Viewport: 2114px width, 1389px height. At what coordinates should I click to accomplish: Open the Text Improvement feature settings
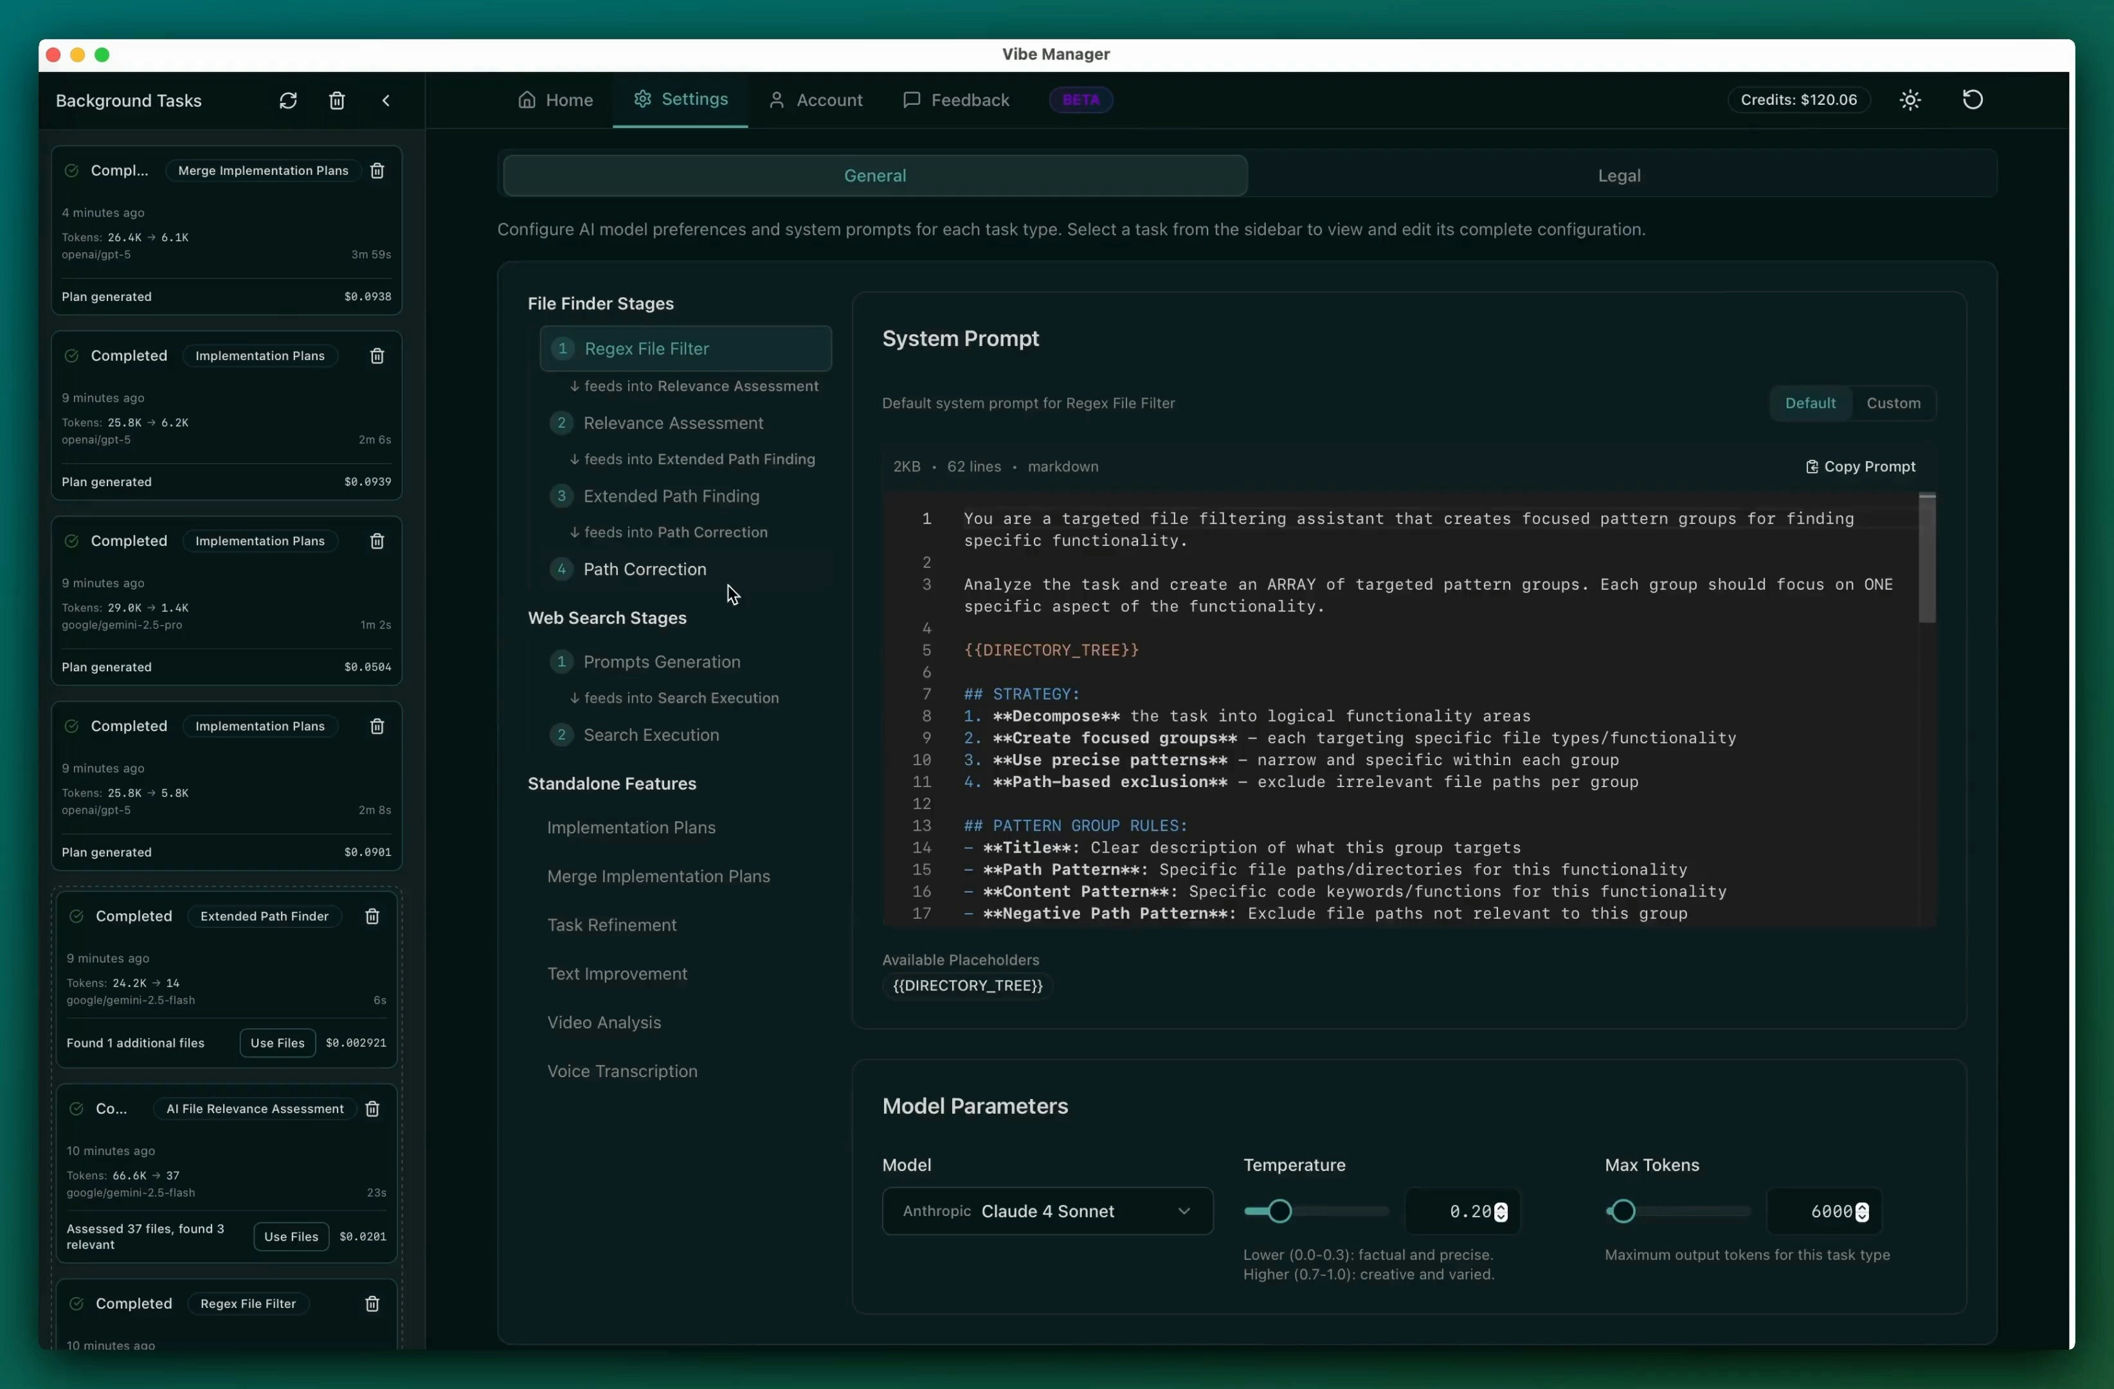[x=617, y=974]
